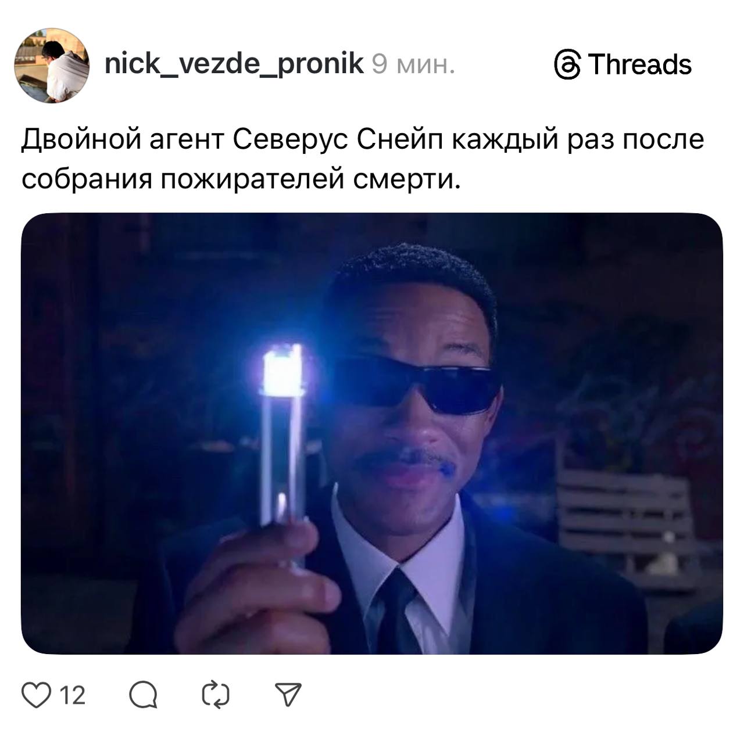Open the nick_vezde_pronik profile avatar

[52, 65]
